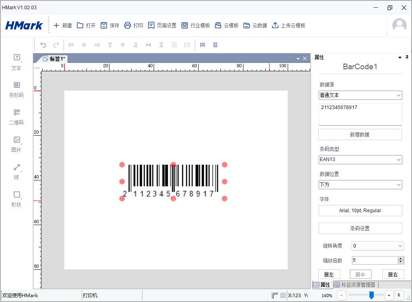412x302 pixels.
Task: Open the properties panel options arrow
Action: (400, 57)
